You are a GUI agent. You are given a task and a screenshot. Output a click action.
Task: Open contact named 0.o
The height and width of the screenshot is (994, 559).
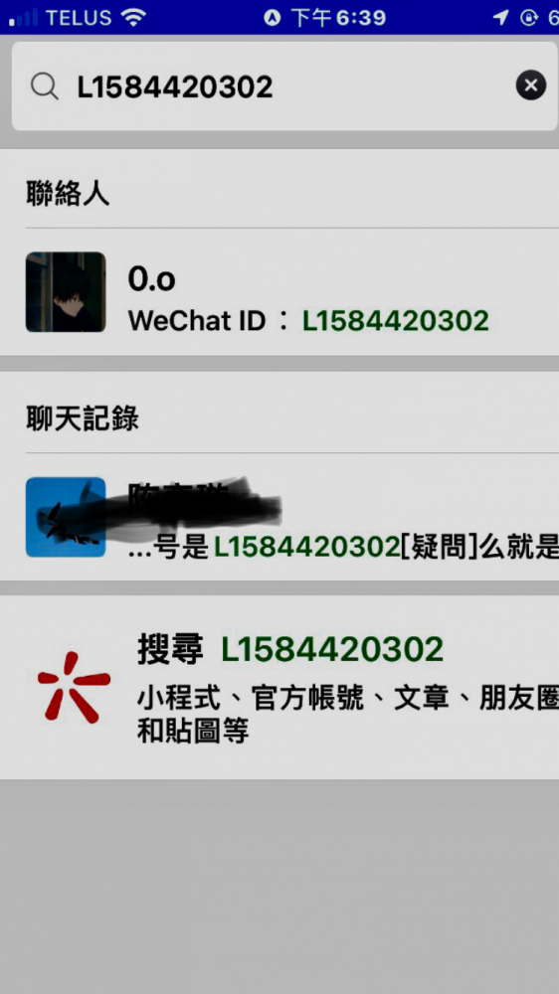click(x=279, y=292)
